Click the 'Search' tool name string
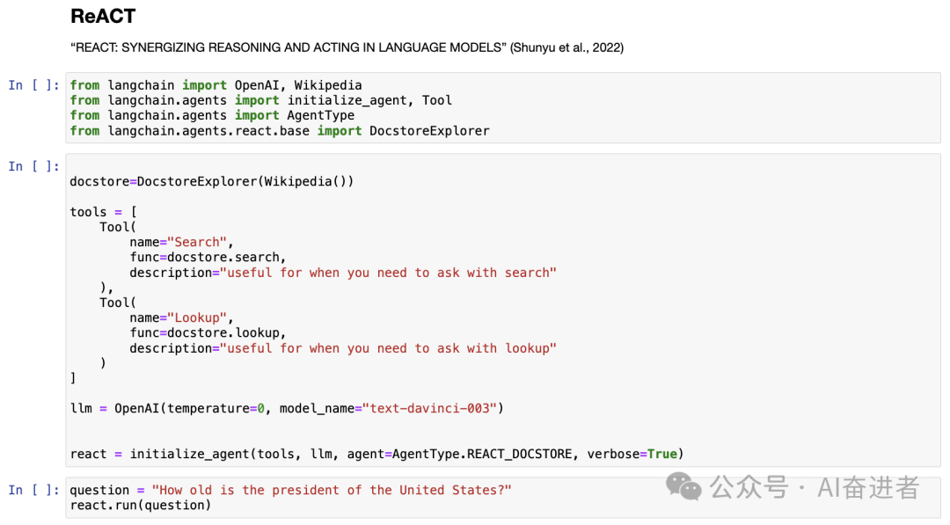The height and width of the screenshot is (525, 950). [197, 241]
